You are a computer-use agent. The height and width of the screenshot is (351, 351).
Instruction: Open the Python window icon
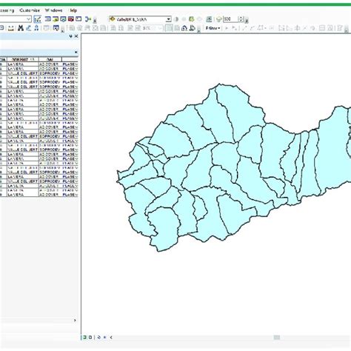[78, 19]
